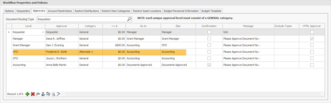
Task: Click the gray undo arrow icon
Action: (38, 94)
